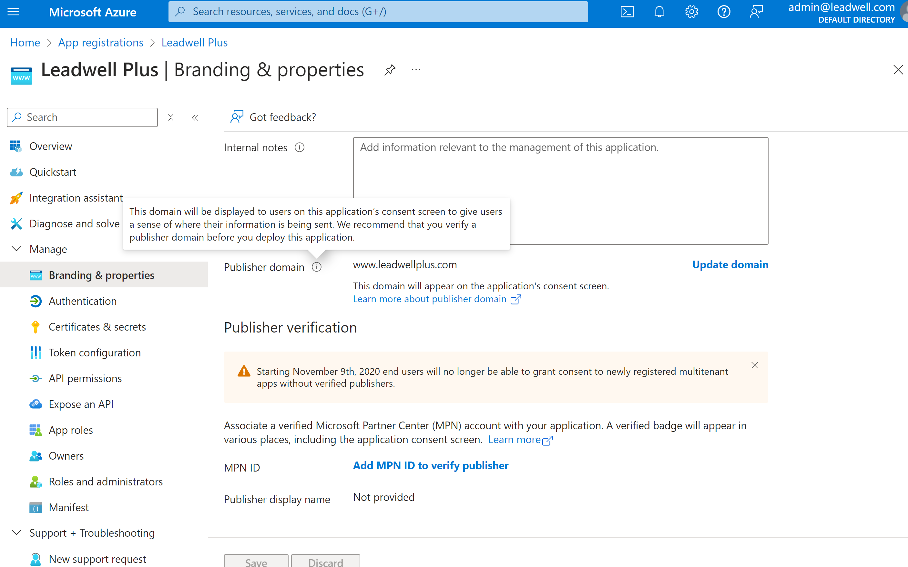Dismiss the November 9th warning banner
This screenshot has height=567, width=908.
755,365
